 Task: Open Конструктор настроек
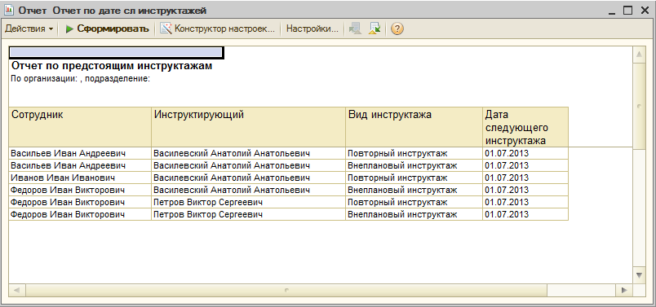pyautogui.click(x=218, y=29)
